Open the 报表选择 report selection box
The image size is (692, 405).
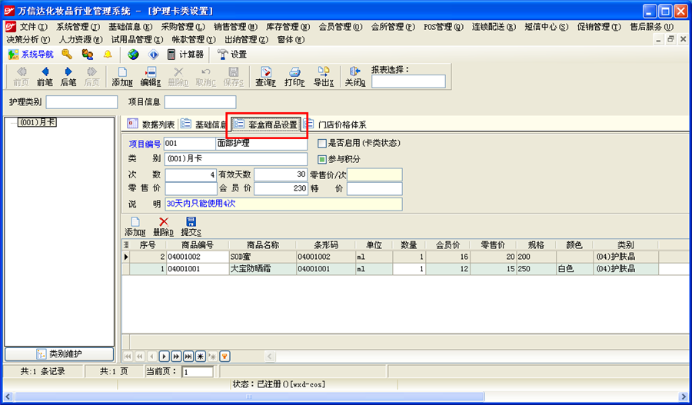(408, 81)
